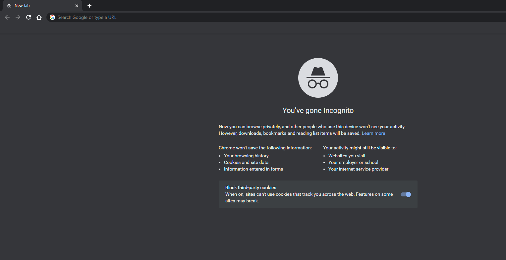506x260 pixels.
Task: Open a new tab with the plus button
Action: coord(89,6)
